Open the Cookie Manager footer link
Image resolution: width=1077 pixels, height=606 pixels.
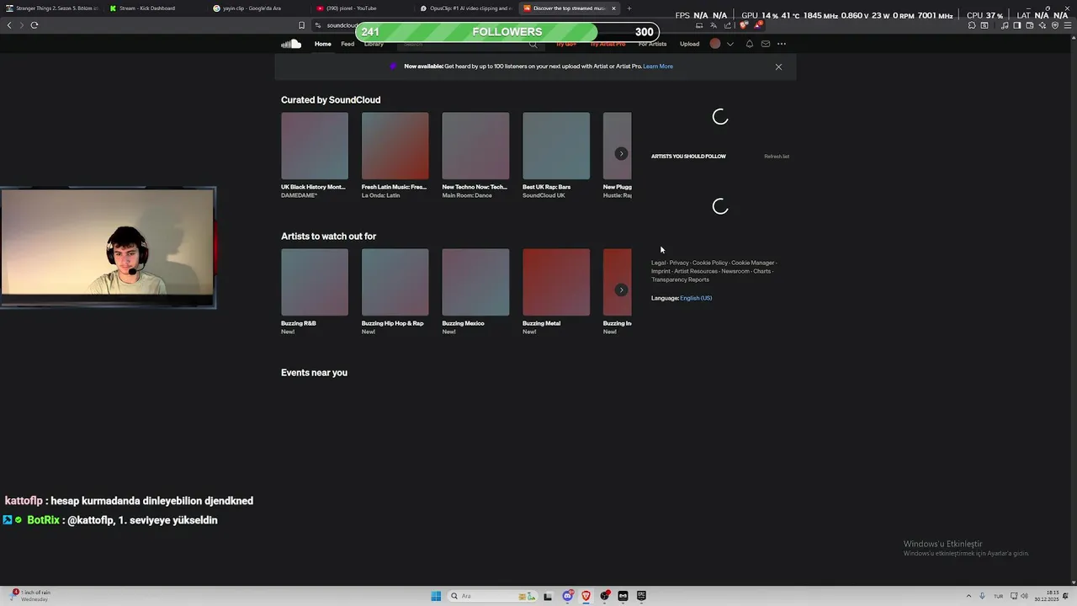click(752, 263)
